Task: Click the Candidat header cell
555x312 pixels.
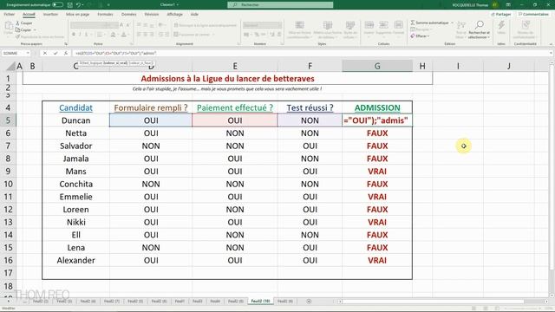Action: [x=75, y=107]
